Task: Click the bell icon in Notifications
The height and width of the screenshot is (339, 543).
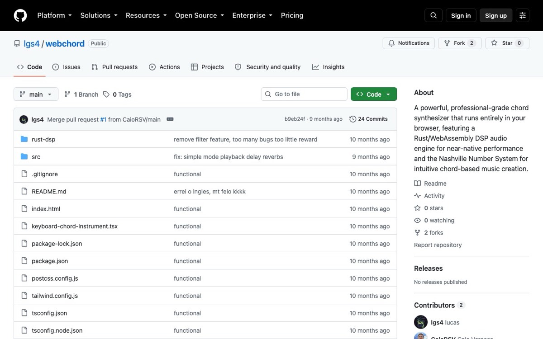Action: point(391,43)
